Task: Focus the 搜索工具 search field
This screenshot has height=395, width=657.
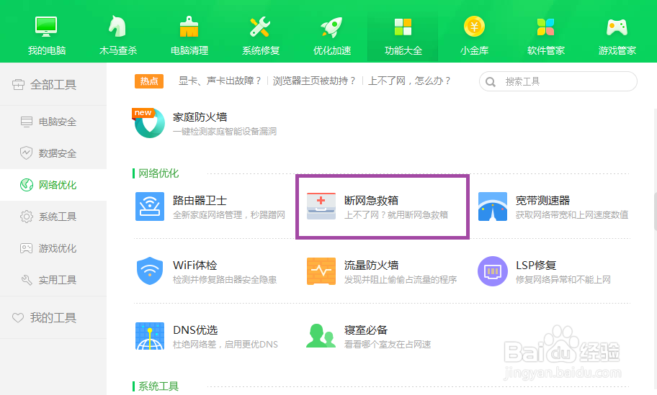Action: [558, 81]
